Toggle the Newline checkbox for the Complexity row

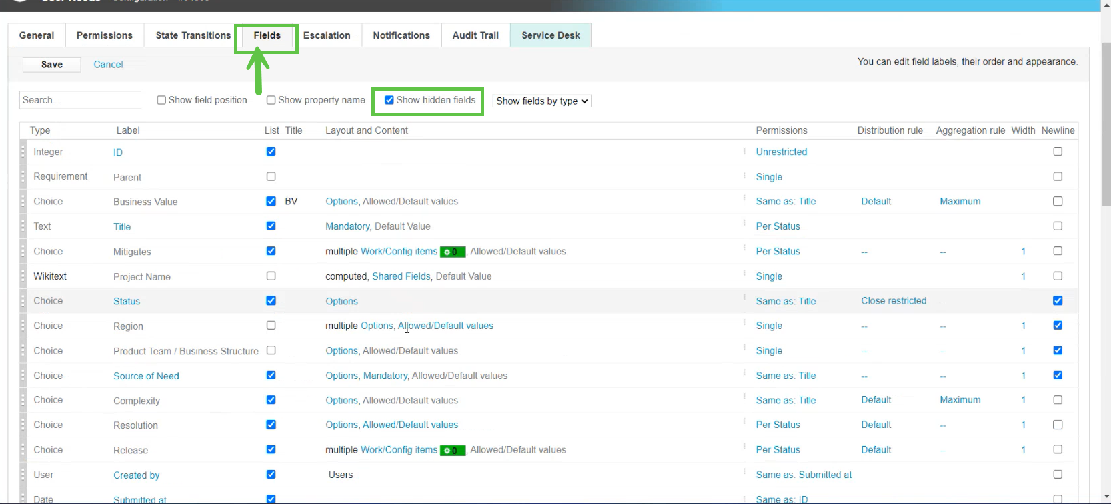coord(1058,400)
